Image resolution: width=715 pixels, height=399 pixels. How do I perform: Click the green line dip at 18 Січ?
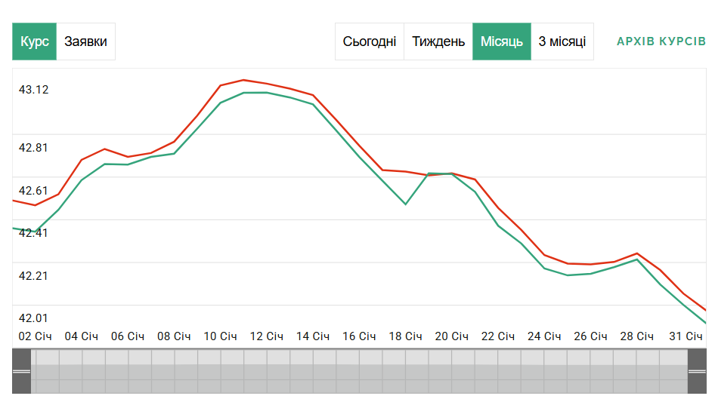pyautogui.click(x=406, y=204)
